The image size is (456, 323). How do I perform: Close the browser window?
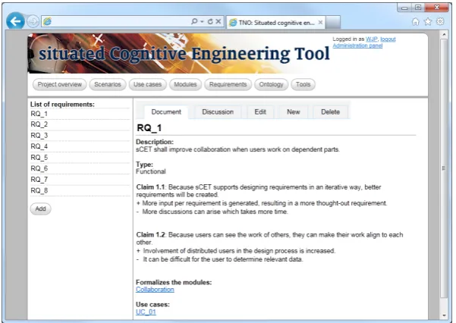click(x=437, y=8)
